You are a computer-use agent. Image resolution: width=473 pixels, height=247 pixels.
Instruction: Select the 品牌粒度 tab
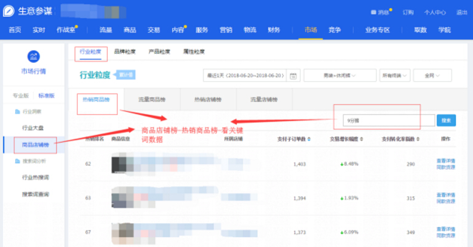point(125,52)
